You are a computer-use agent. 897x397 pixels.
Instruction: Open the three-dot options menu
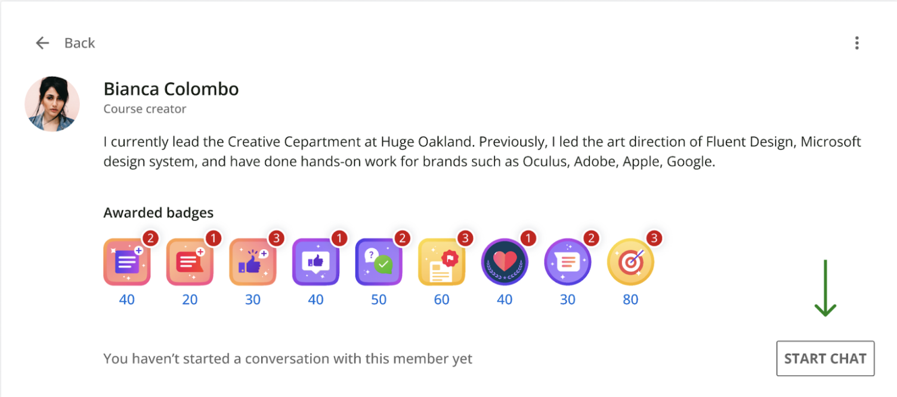pyautogui.click(x=857, y=43)
